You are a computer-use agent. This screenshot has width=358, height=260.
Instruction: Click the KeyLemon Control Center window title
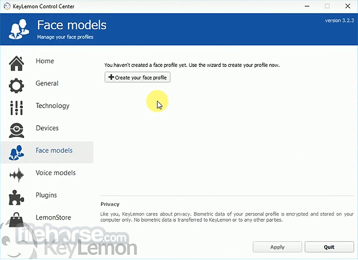pos(43,7)
